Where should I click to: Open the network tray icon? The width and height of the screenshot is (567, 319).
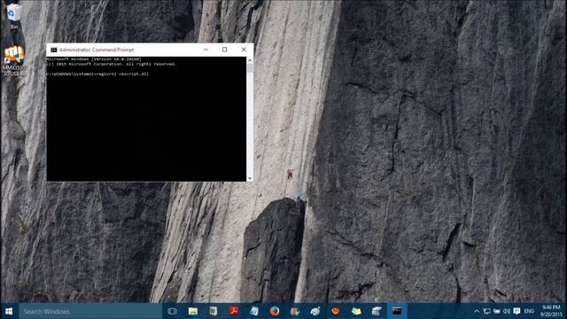[x=486, y=311]
